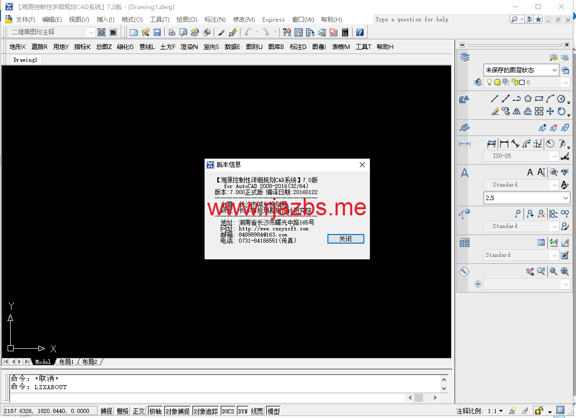576x418 pixels.
Task: Select the Mirror tool in the panel
Action: tap(516, 111)
